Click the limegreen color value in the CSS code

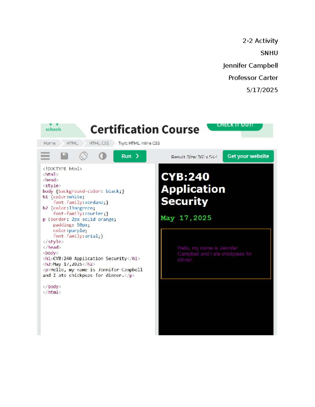pyautogui.click(x=82, y=208)
